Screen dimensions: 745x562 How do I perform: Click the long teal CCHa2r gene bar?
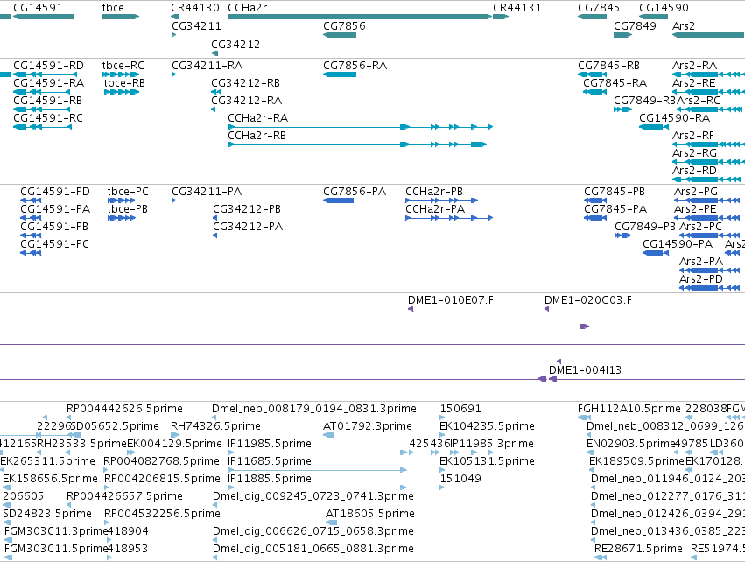pyautogui.click(x=360, y=17)
